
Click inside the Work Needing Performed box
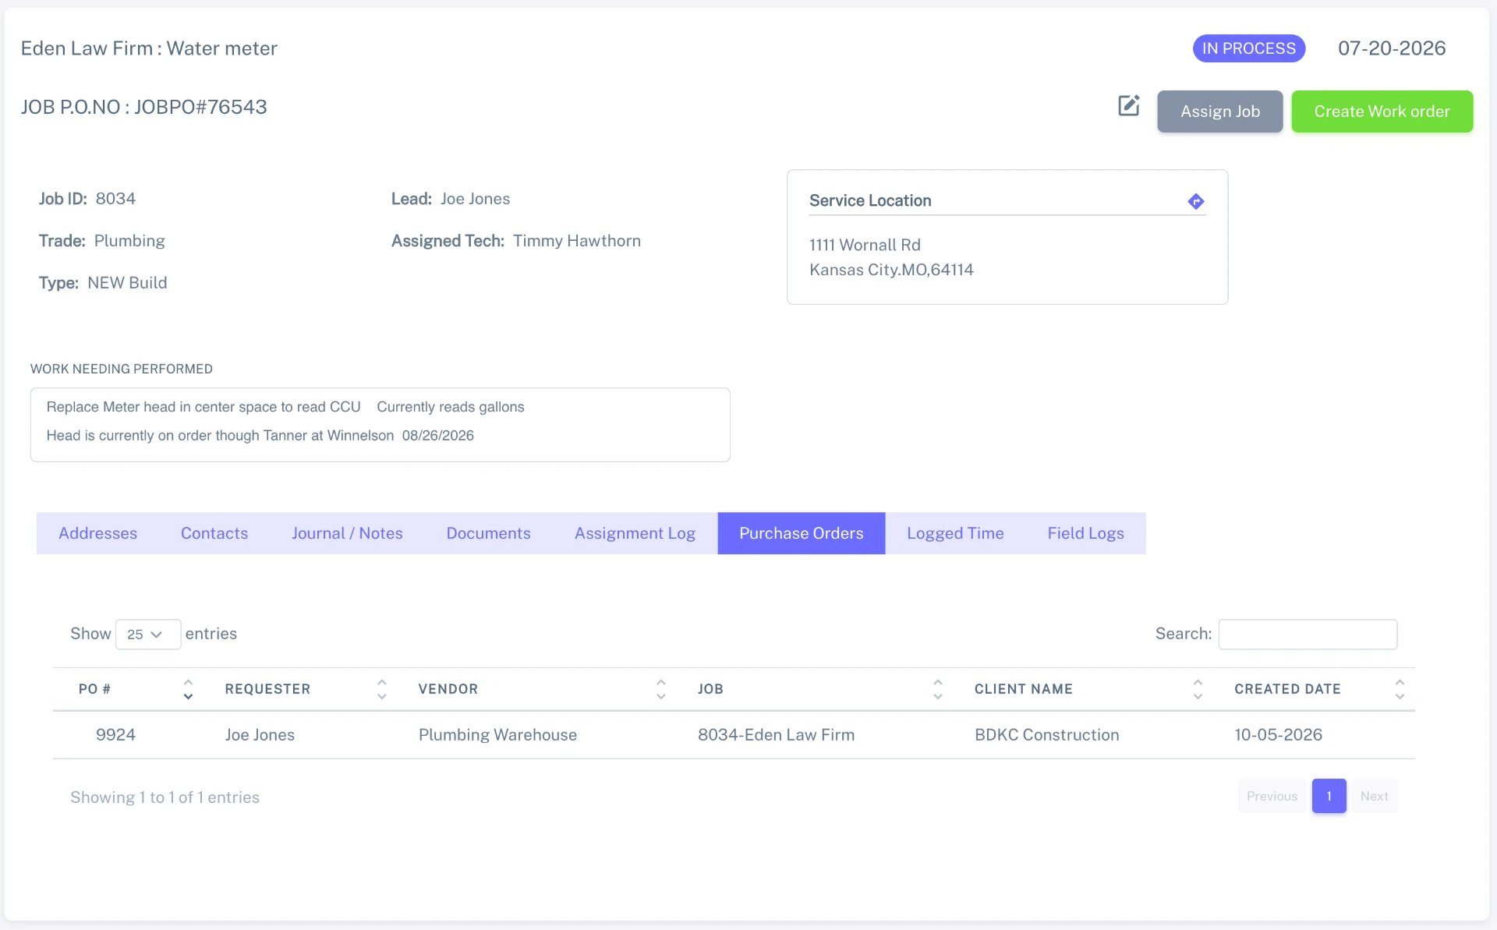(380, 425)
